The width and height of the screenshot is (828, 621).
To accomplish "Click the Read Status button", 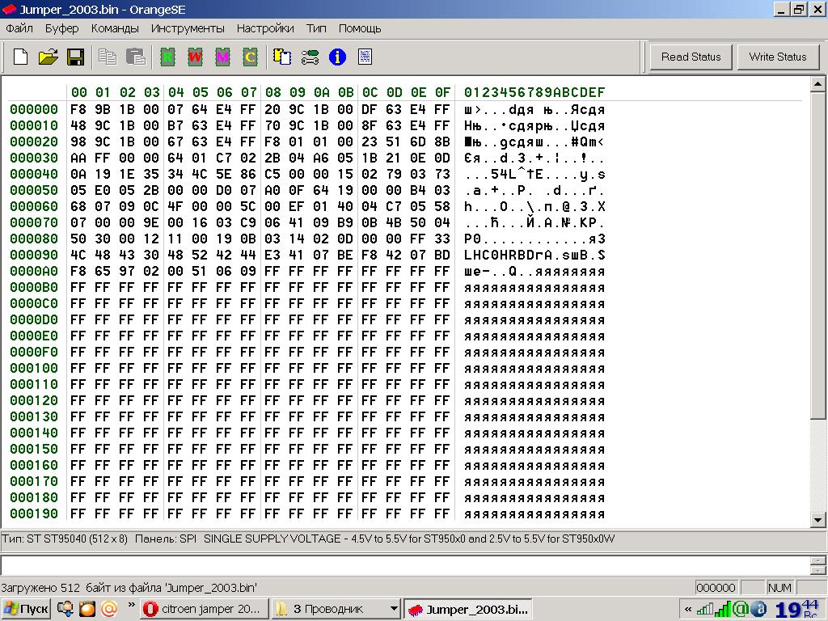I will tap(691, 57).
